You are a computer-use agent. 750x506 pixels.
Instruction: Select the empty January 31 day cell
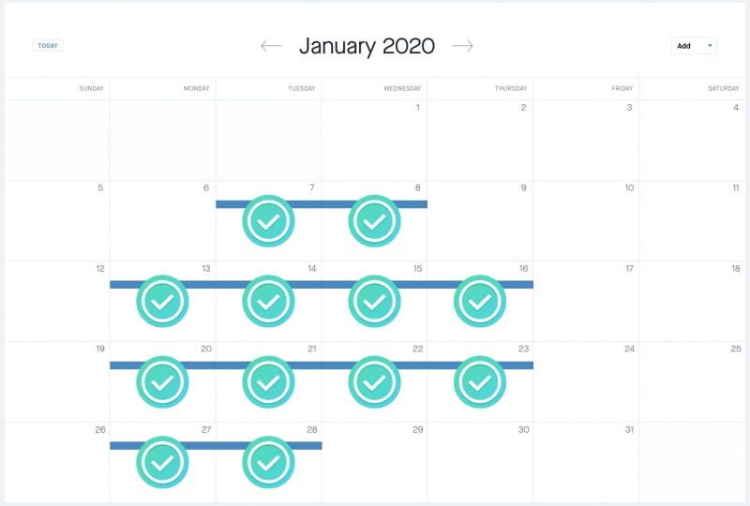click(586, 462)
